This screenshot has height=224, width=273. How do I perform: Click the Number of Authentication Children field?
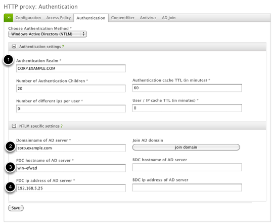coord(71,89)
